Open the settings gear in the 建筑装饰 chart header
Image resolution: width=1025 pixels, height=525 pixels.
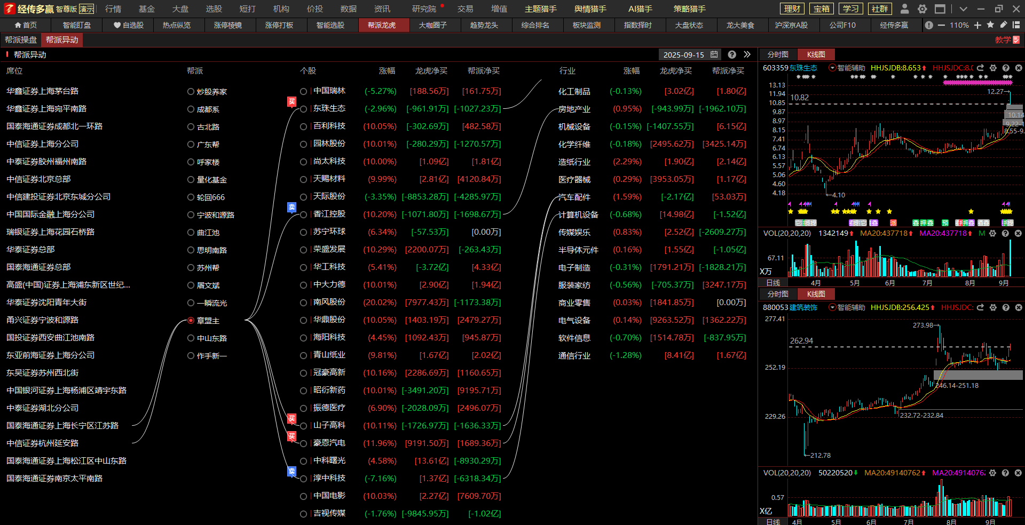[993, 307]
